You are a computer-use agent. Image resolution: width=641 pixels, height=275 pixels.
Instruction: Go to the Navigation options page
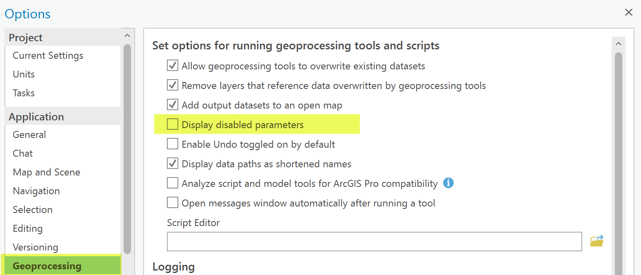point(36,191)
